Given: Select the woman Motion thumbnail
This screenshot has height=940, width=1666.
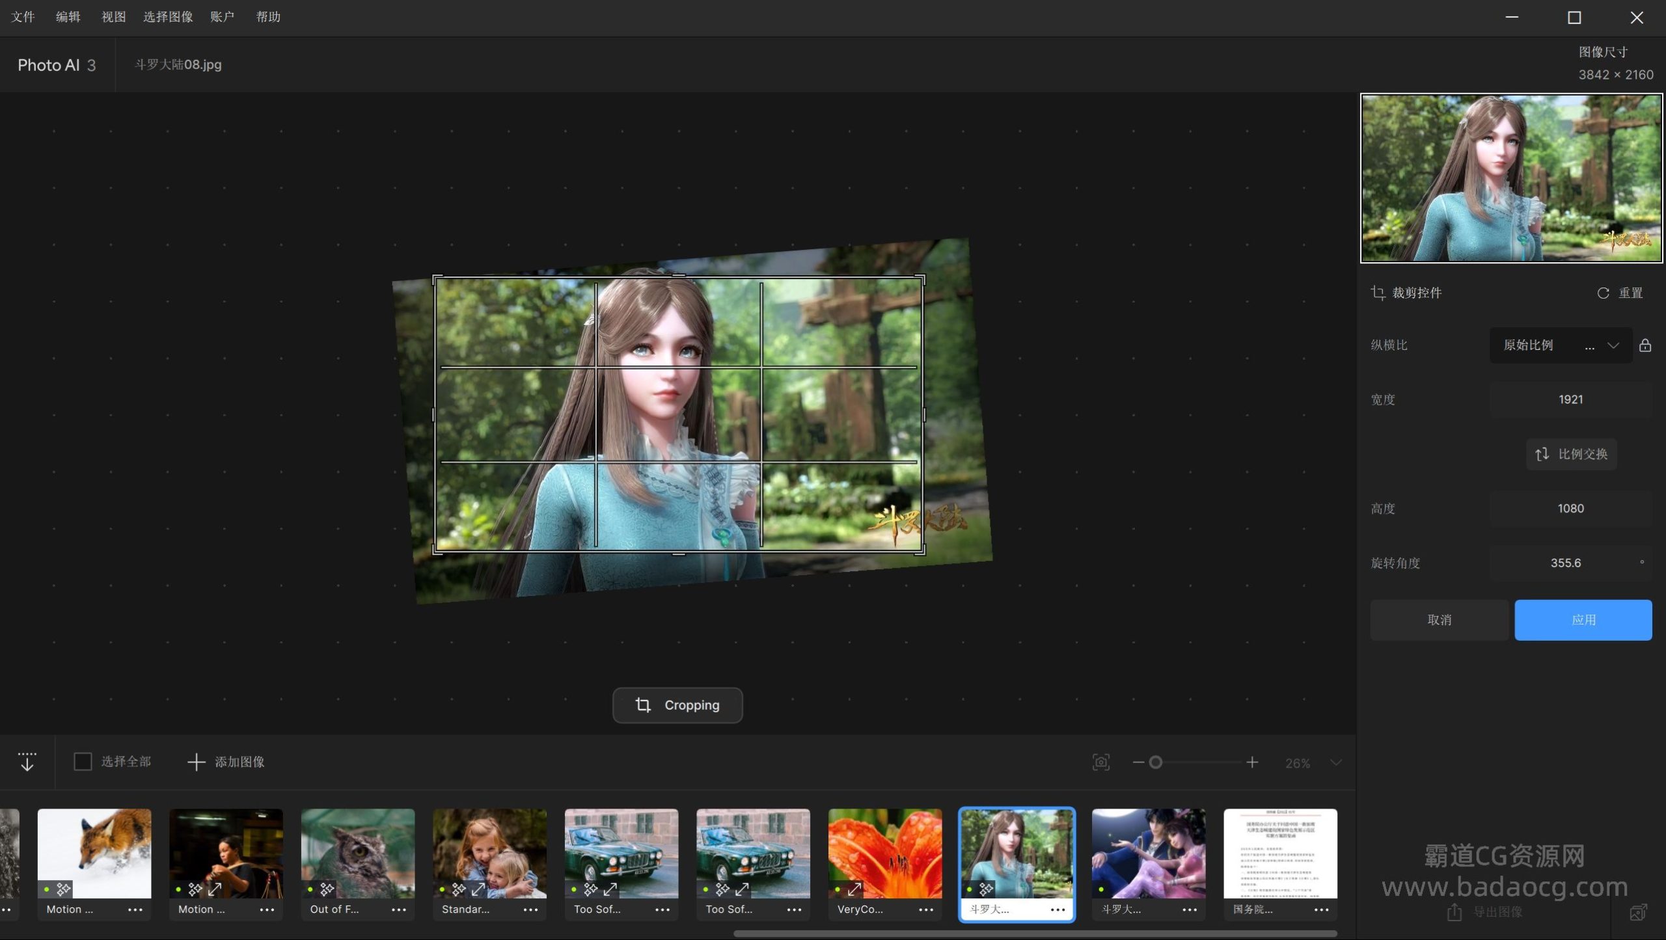Looking at the screenshot, I should coord(226,853).
